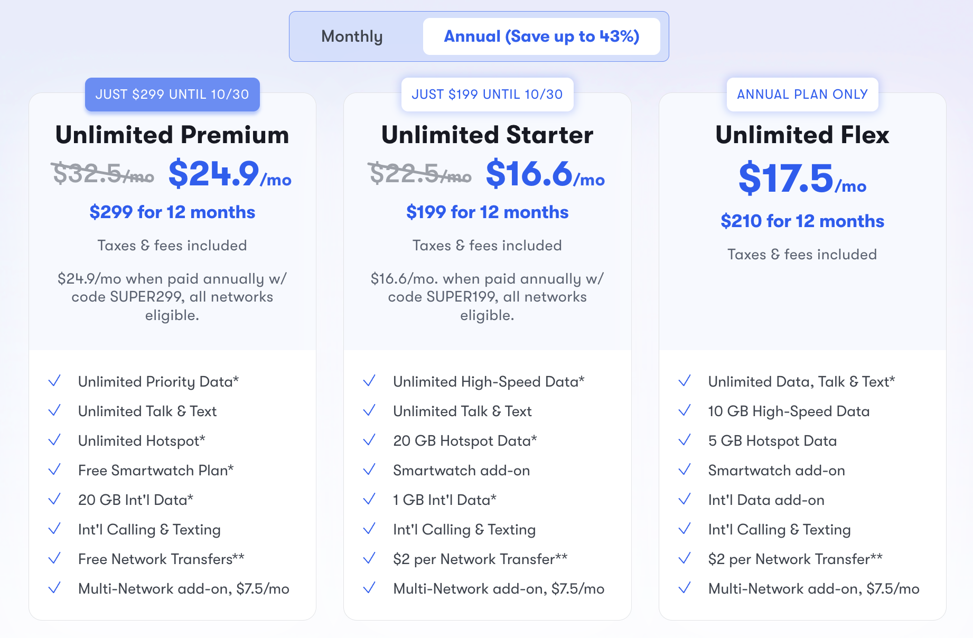Click the Just $299 until 10/30 badge
This screenshot has width=973, height=638.
coord(172,95)
